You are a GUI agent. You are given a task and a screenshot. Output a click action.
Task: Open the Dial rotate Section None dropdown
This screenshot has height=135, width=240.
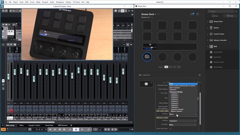pos(183,114)
